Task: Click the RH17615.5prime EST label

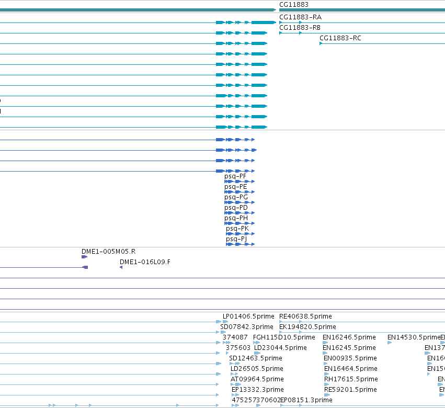Action: point(351,379)
